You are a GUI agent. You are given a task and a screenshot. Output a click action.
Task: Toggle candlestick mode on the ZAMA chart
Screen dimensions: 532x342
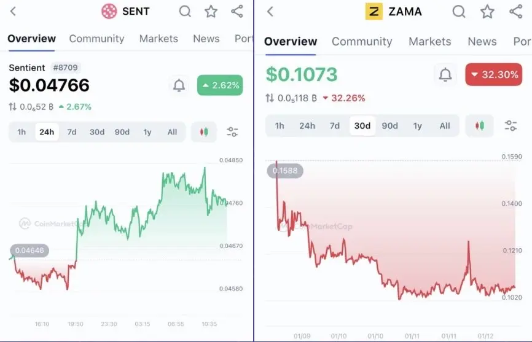(x=479, y=126)
